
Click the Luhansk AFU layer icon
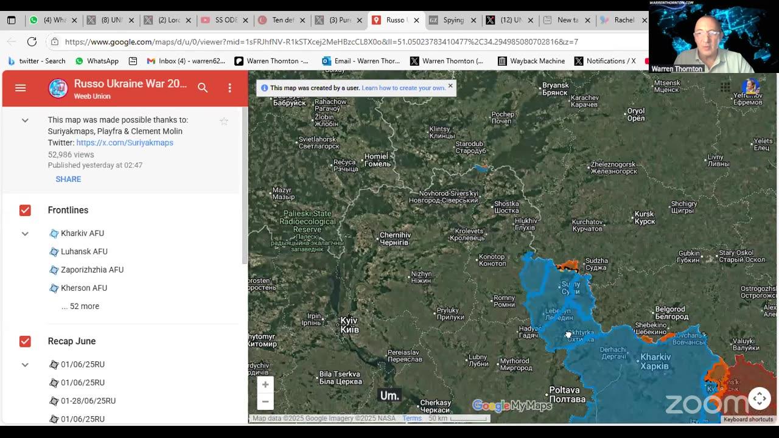tap(54, 252)
